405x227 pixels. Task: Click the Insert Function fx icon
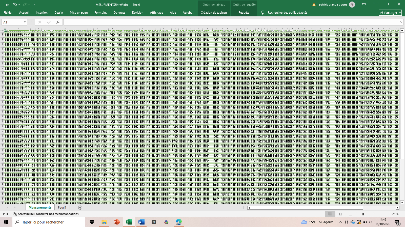pos(58,22)
